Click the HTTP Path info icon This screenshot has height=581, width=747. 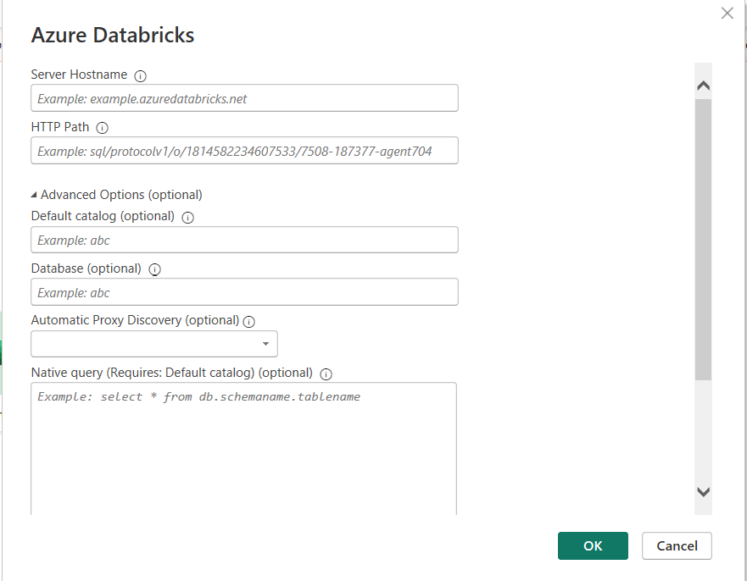pyautogui.click(x=103, y=128)
